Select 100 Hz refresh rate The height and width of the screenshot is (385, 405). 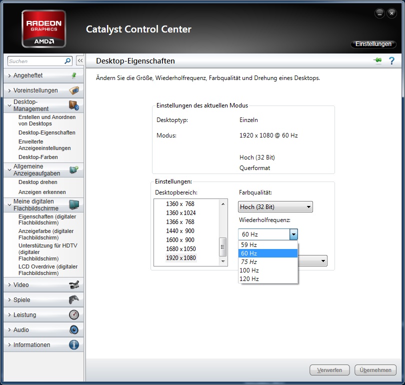click(x=268, y=270)
